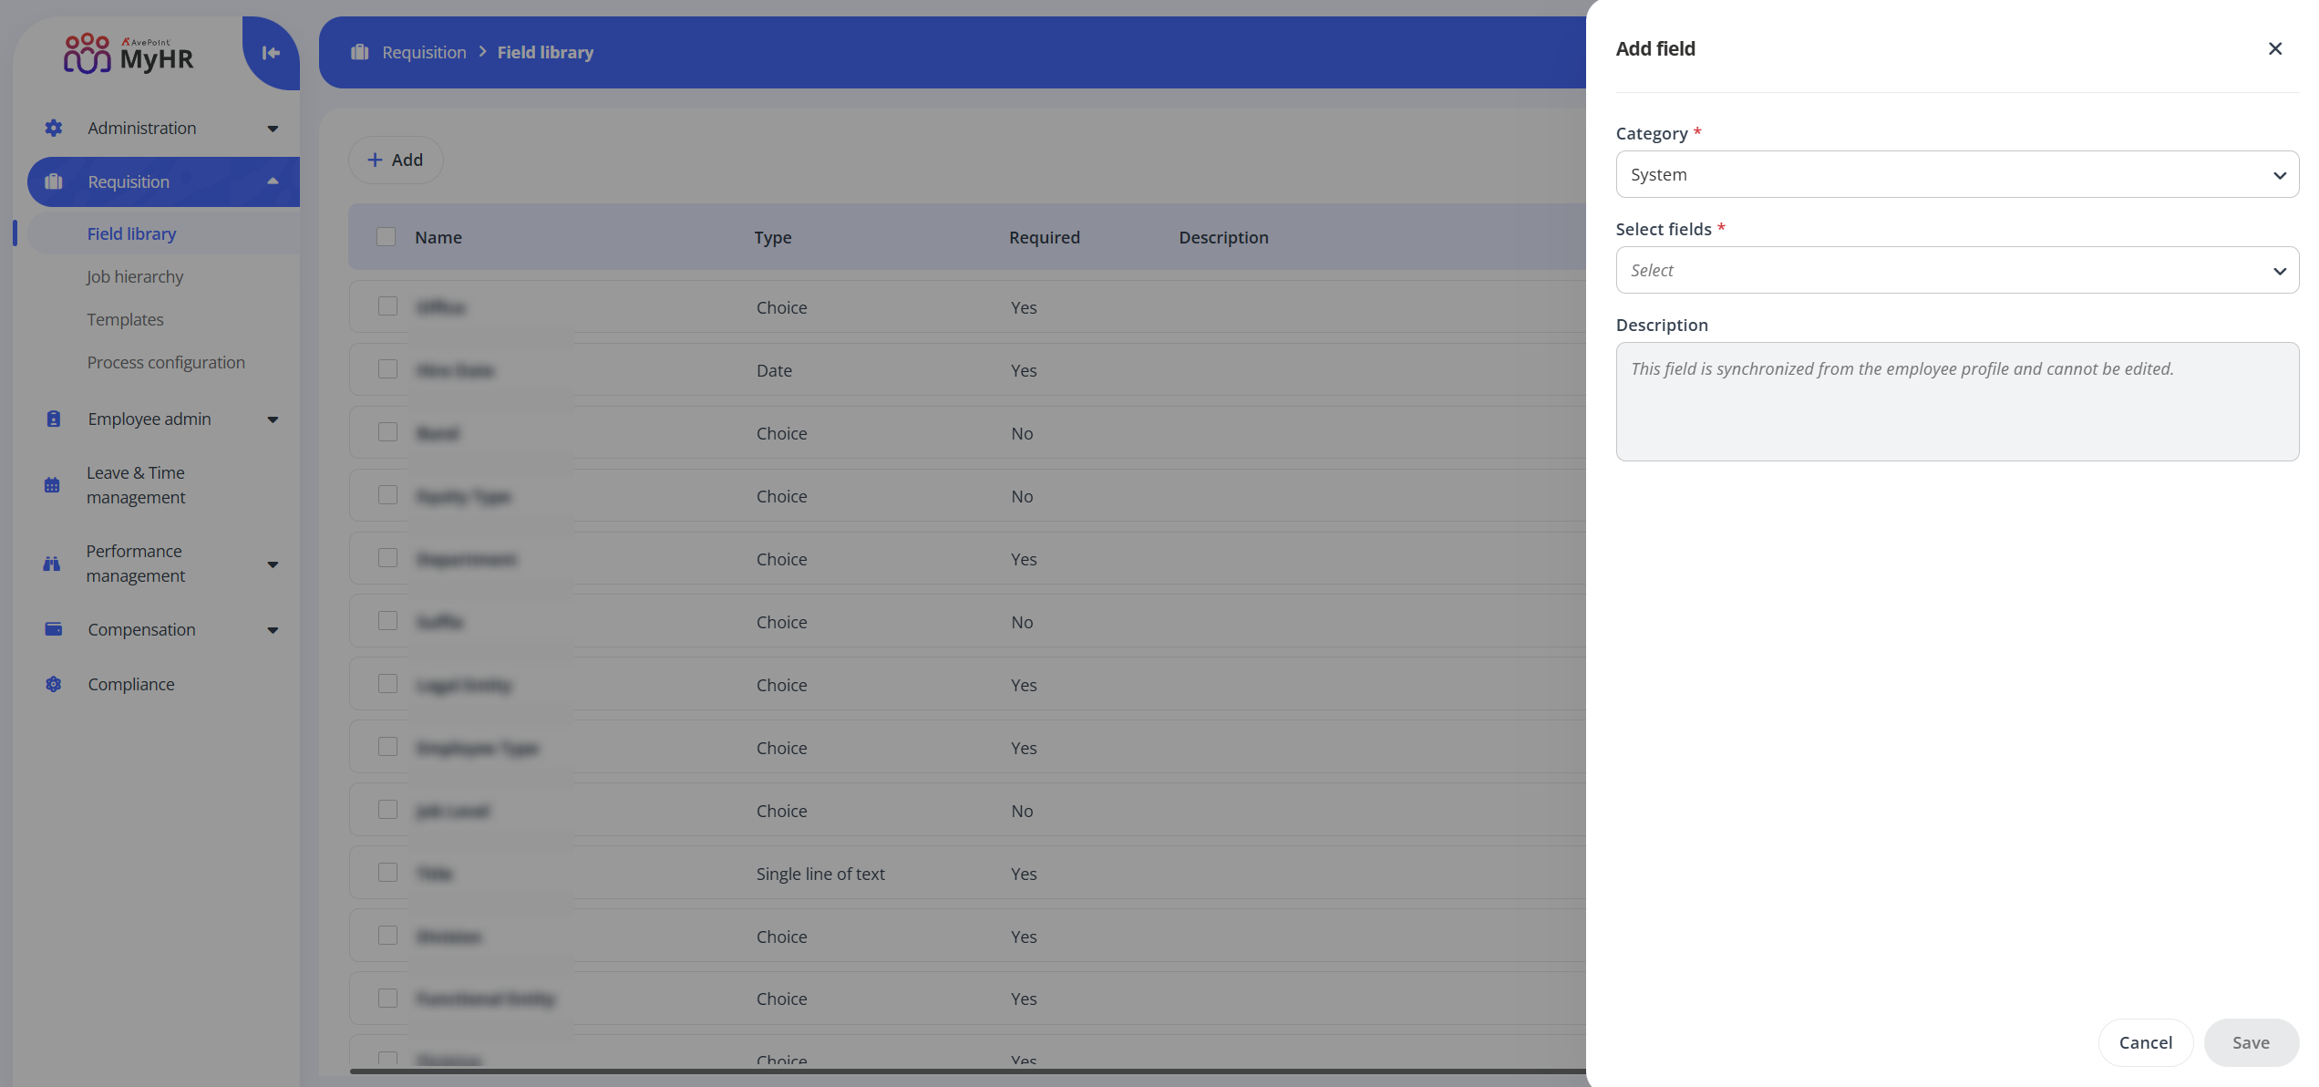
Task: Click the Administration gear icon
Action: pos(54,128)
